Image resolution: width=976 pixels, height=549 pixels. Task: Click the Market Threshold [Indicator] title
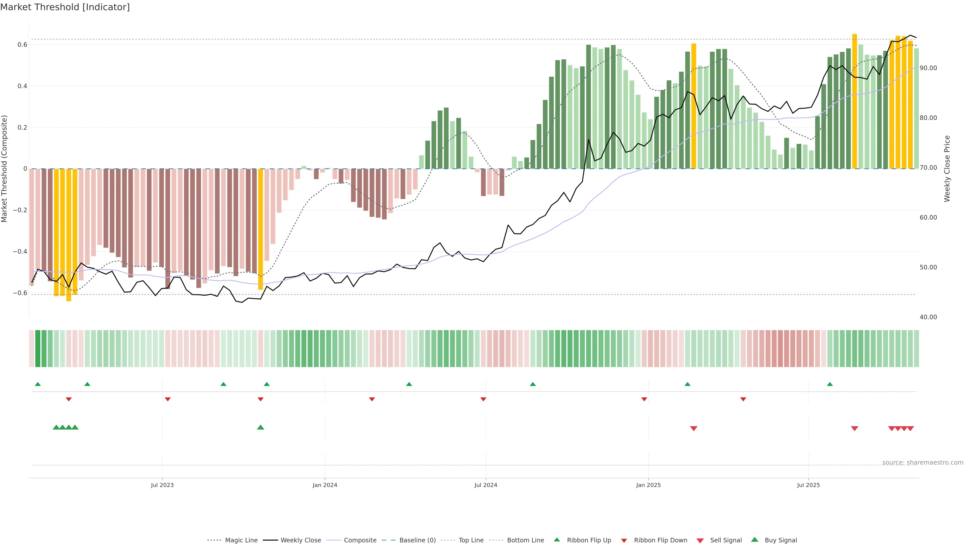(x=65, y=7)
